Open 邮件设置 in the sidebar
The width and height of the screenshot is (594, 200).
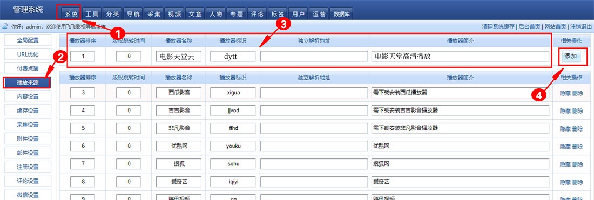click(28, 153)
